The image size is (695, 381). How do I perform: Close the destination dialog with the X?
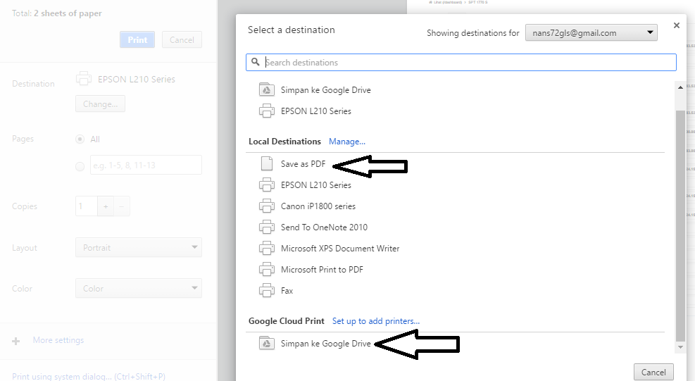pyautogui.click(x=677, y=25)
